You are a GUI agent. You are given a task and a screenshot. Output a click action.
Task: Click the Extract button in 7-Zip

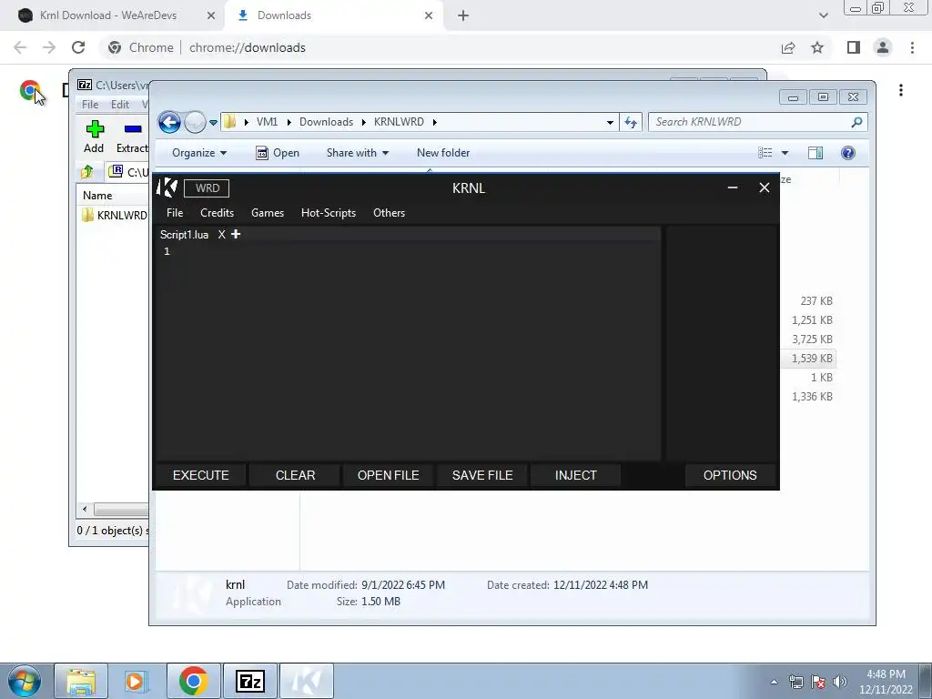(132, 137)
